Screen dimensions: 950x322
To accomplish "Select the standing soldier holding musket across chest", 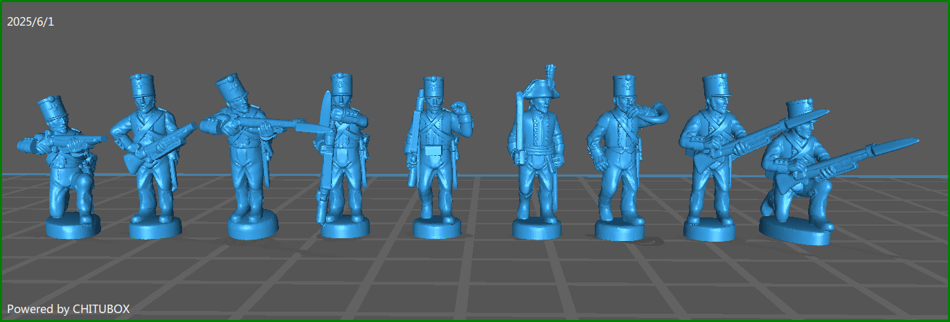I will [154, 156].
